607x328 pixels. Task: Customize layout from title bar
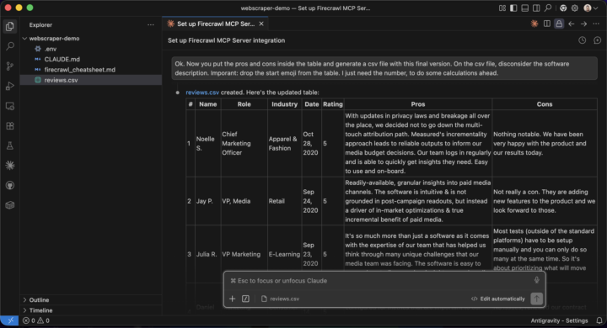coord(502,8)
